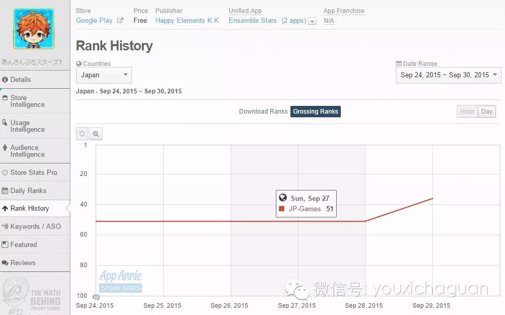
Task: Click the Sep 27, 2015 axis label
Action: coord(297,305)
